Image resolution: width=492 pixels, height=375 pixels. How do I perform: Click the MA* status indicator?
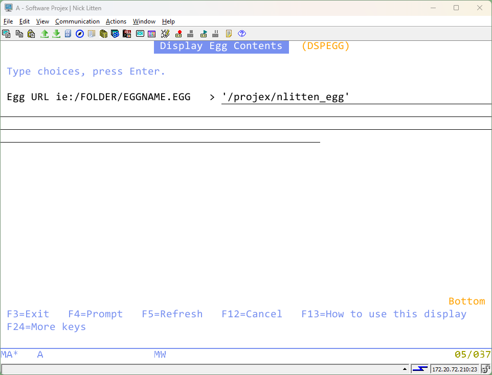pos(9,354)
